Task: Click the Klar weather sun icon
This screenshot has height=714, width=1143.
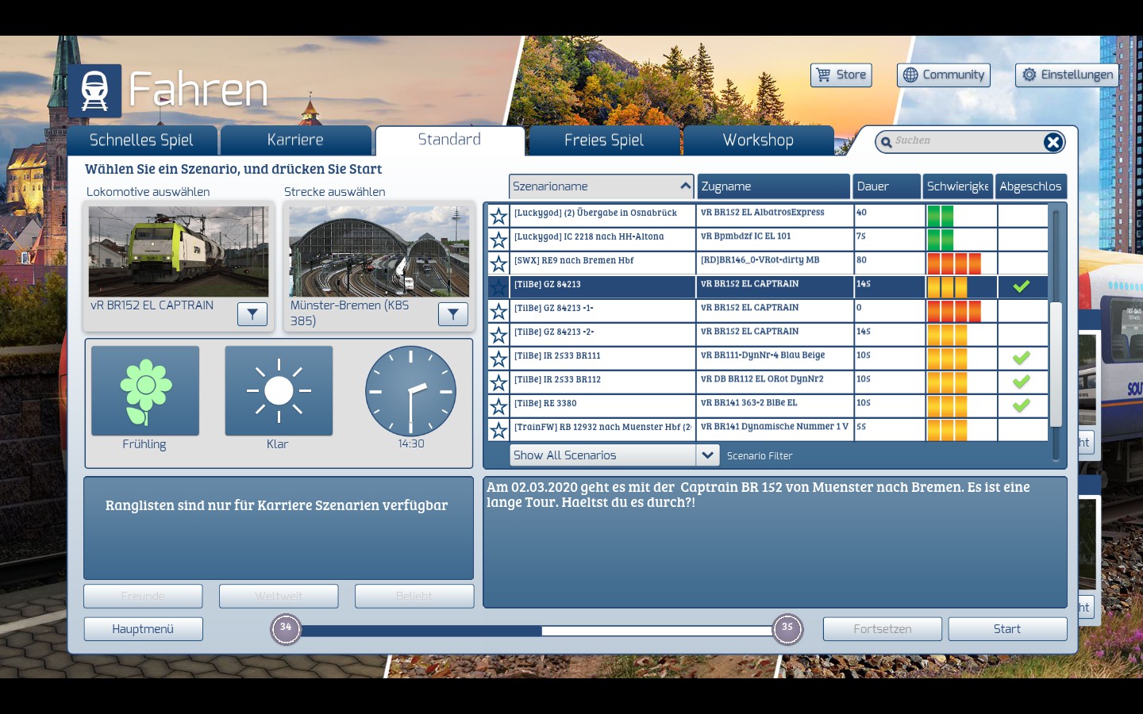Action: [x=279, y=390]
